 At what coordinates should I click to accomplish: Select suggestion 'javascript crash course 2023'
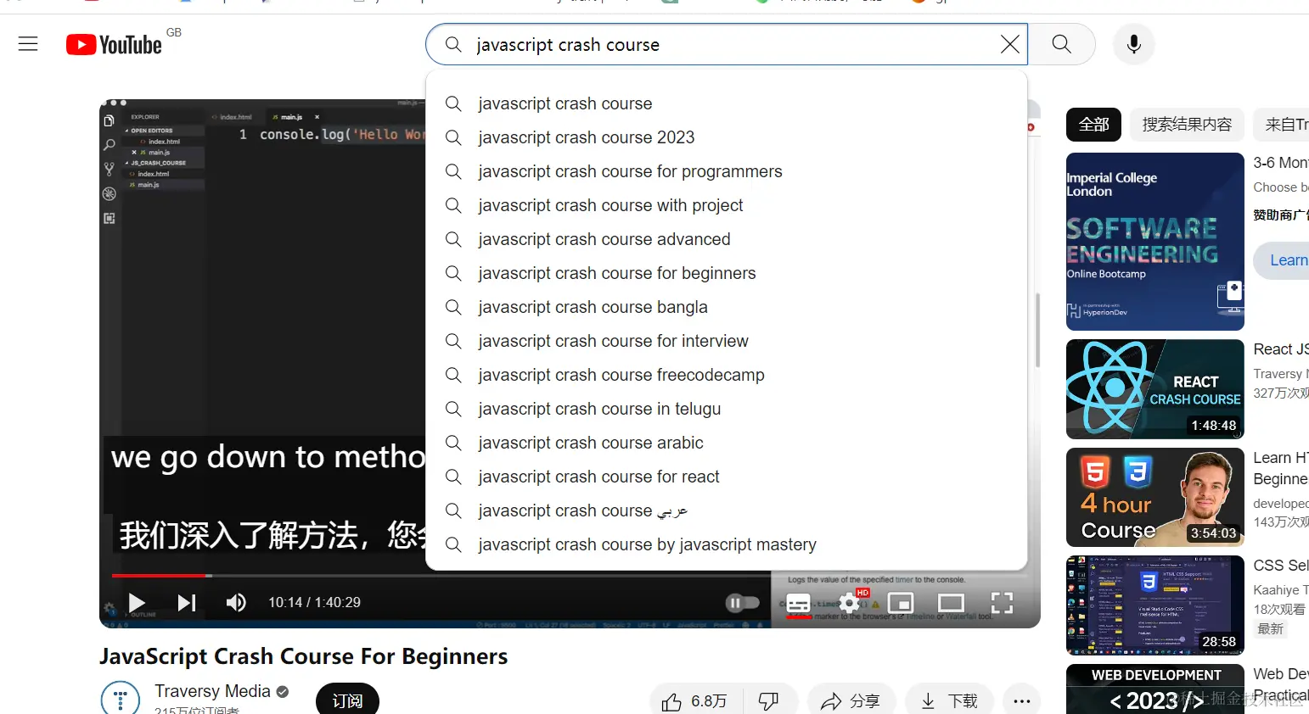(x=587, y=137)
